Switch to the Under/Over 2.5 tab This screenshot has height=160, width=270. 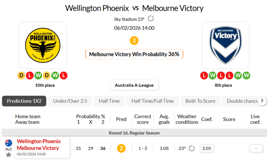pyautogui.click(x=70, y=101)
